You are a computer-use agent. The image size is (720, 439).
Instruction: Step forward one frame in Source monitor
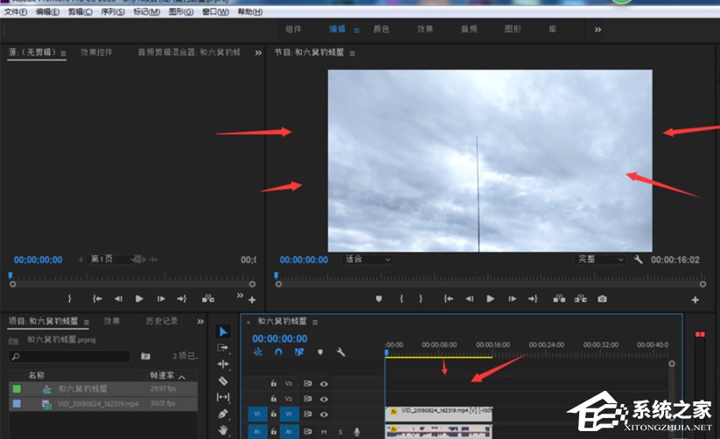(x=161, y=299)
